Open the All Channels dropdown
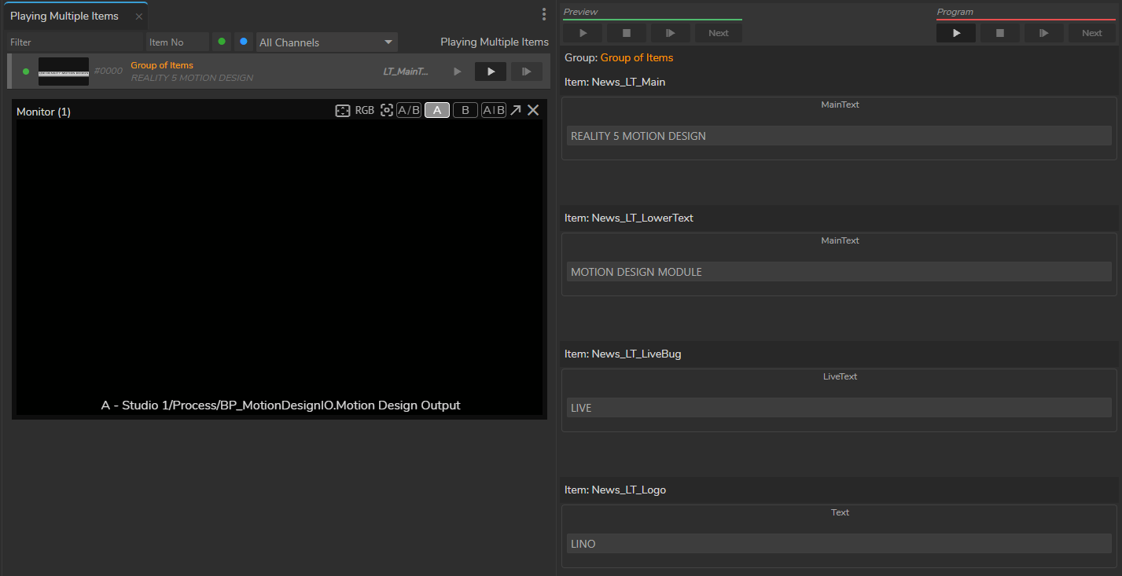 point(326,42)
